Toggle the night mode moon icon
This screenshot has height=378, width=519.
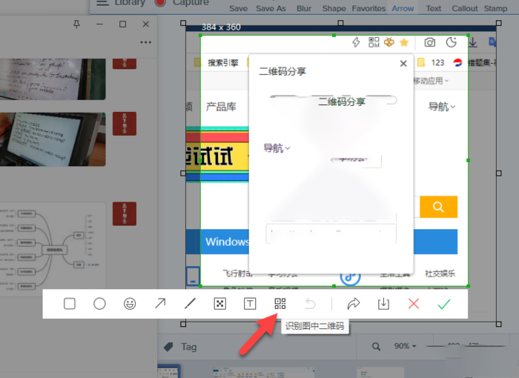[451, 42]
